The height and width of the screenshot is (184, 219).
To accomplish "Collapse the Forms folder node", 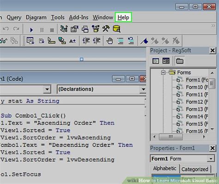I will 163,72.
